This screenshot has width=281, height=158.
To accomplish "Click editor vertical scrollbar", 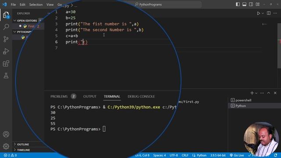I will [279, 46].
